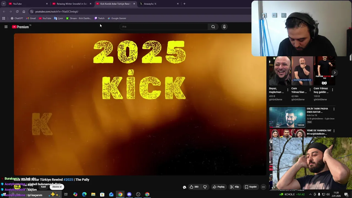This screenshot has height=198, width=352.
Task: Show next shelf videos with arrow
Action: pyautogui.click(x=335, y=73)
